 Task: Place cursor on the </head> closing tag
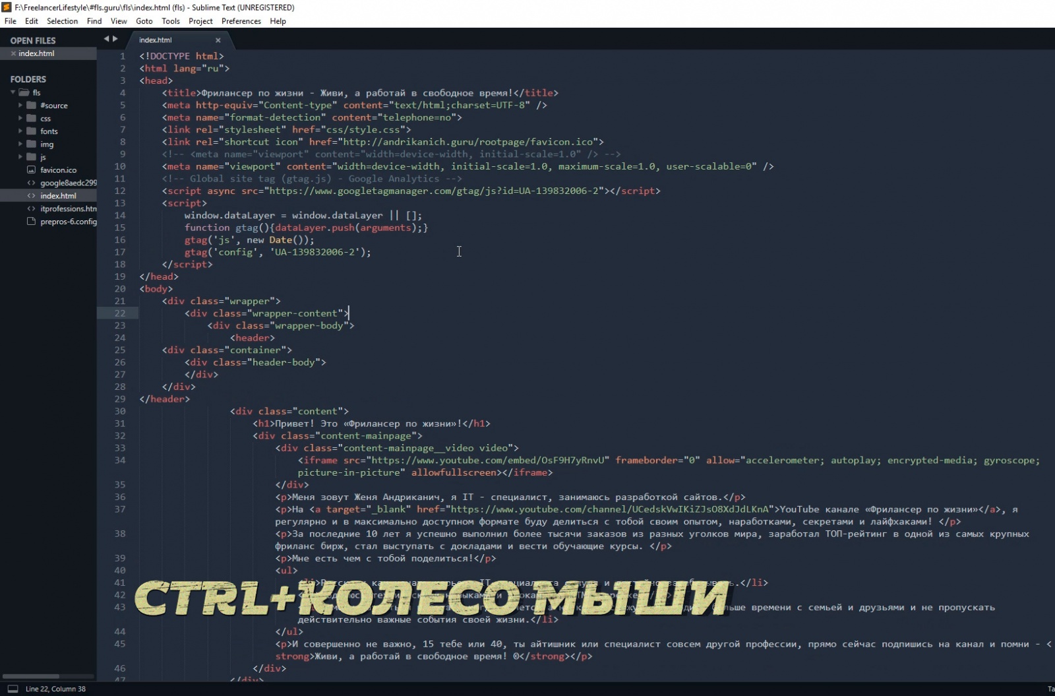coord(159,276)
